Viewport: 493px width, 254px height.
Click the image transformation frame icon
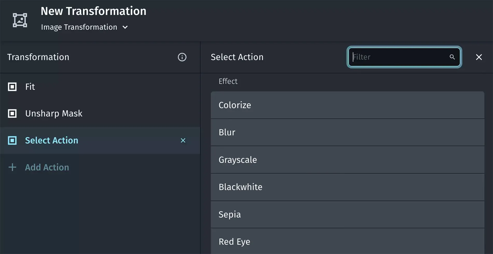(20, 20)
